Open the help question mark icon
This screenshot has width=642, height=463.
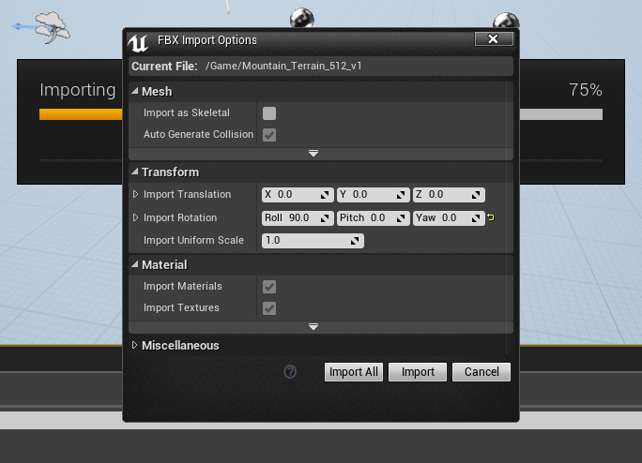click(x=290, y=372)
